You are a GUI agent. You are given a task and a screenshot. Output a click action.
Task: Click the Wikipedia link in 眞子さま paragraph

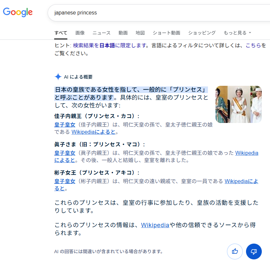pyautogui.click(x=247, y=153)
